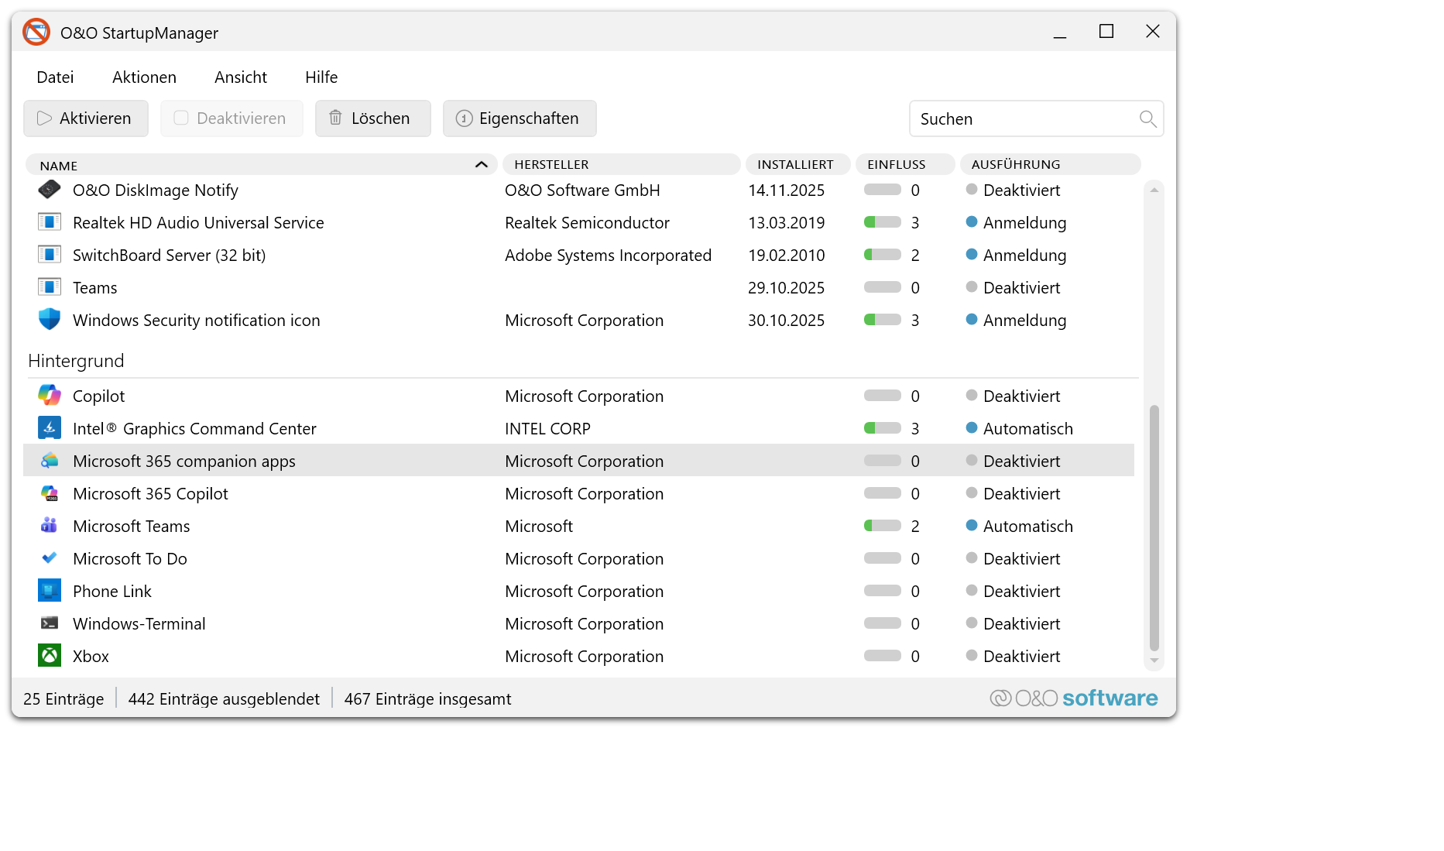Click the Name column sort arrow
The height and width of the screenshot is (851, 1444).
click(481, 164)
